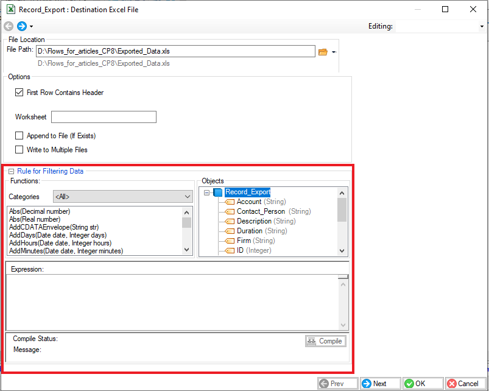Open the Categories dropdown list
This screenshot has width=489, height=391.
[x=187, y=197]
